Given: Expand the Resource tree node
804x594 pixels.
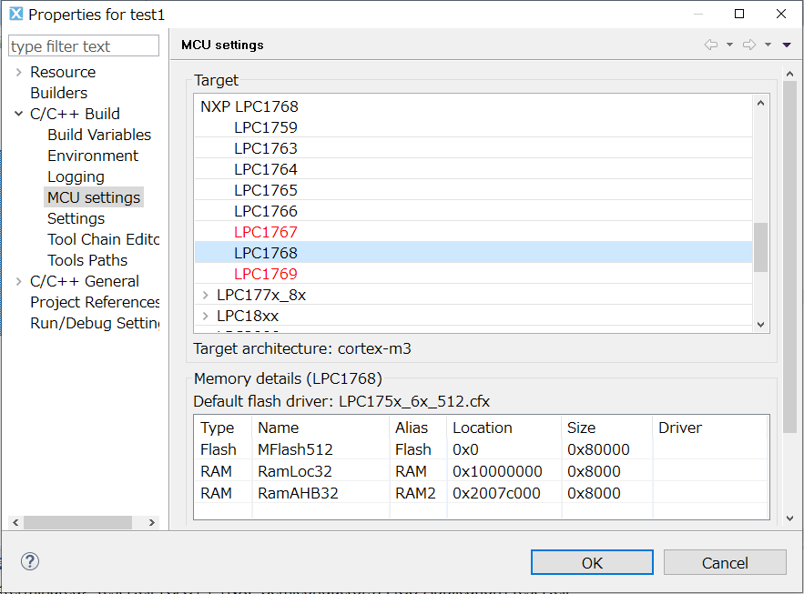Looking at the screenshot, I should [18, 72].
